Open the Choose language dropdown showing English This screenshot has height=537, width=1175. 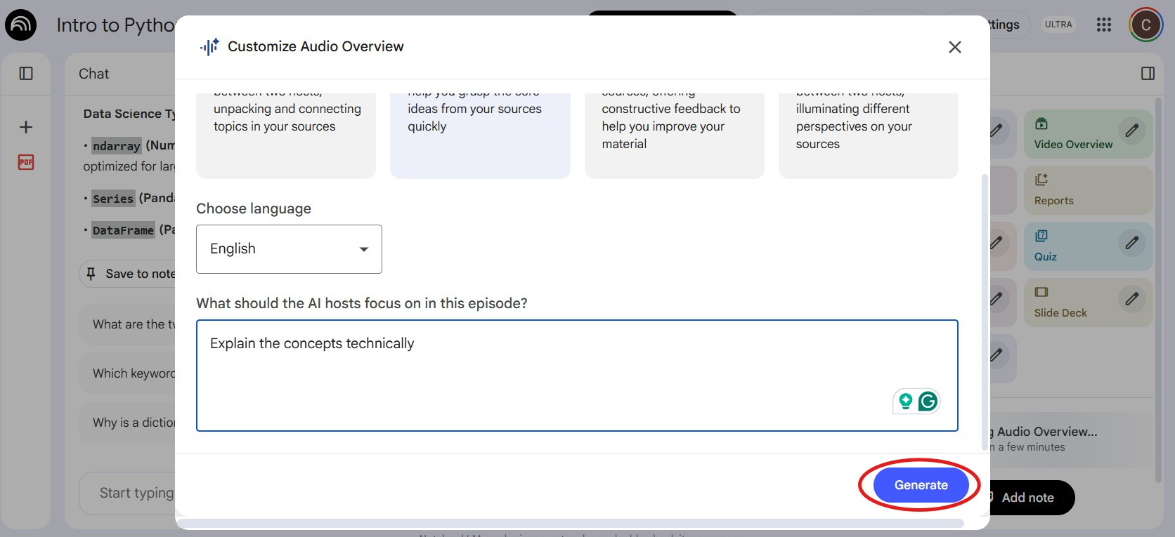click(x=289, y=249)
